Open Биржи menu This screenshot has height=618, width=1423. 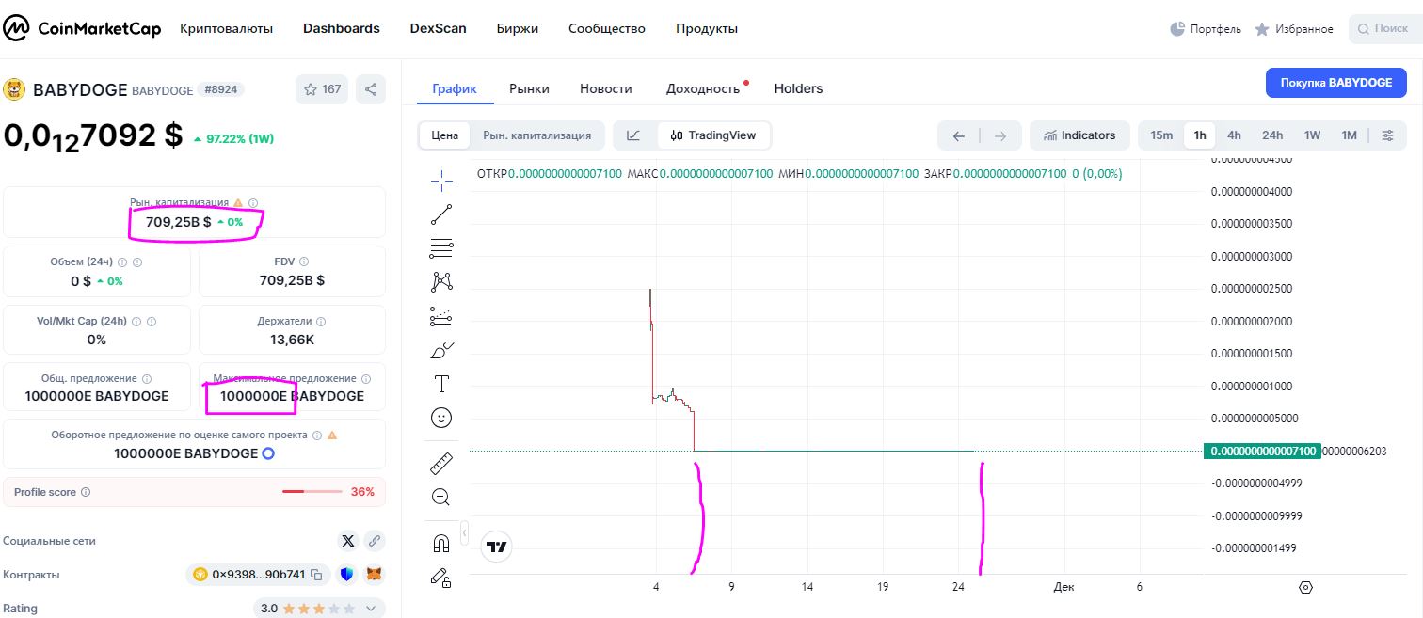(518, 28)
